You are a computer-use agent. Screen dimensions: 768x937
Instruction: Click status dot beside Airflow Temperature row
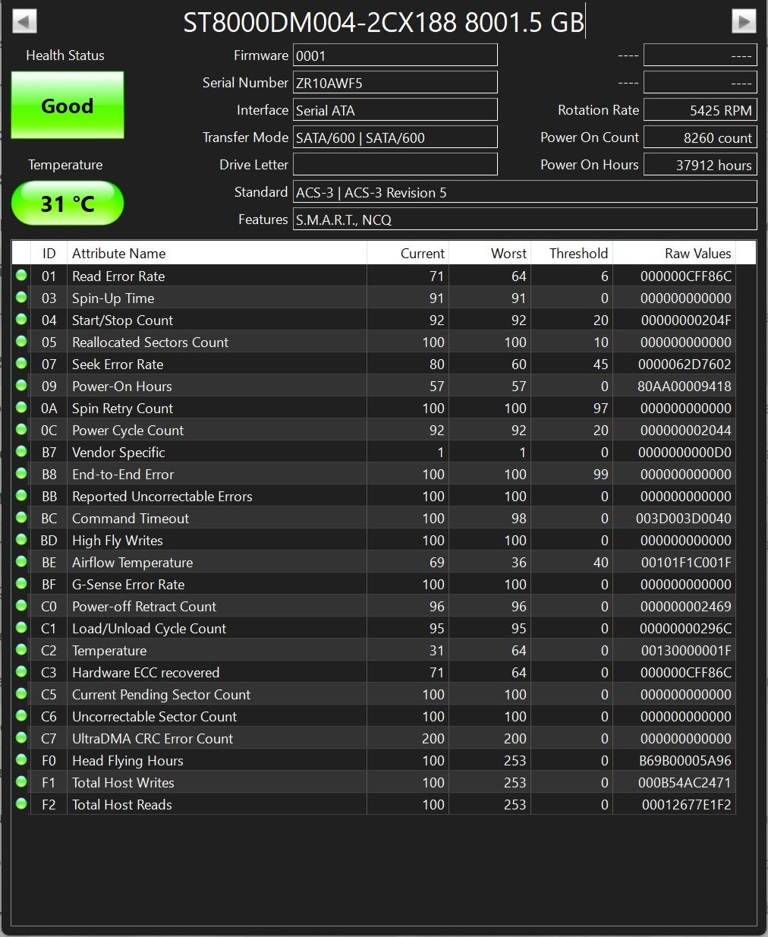click(x=21, y=562)
